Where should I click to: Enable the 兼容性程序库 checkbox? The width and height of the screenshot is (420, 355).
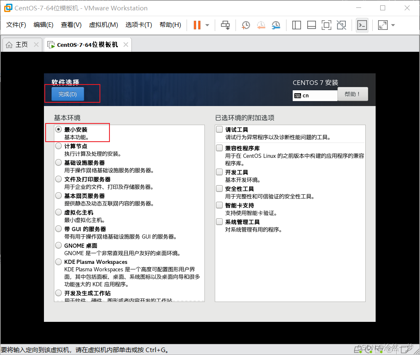(x=219, y=148)
